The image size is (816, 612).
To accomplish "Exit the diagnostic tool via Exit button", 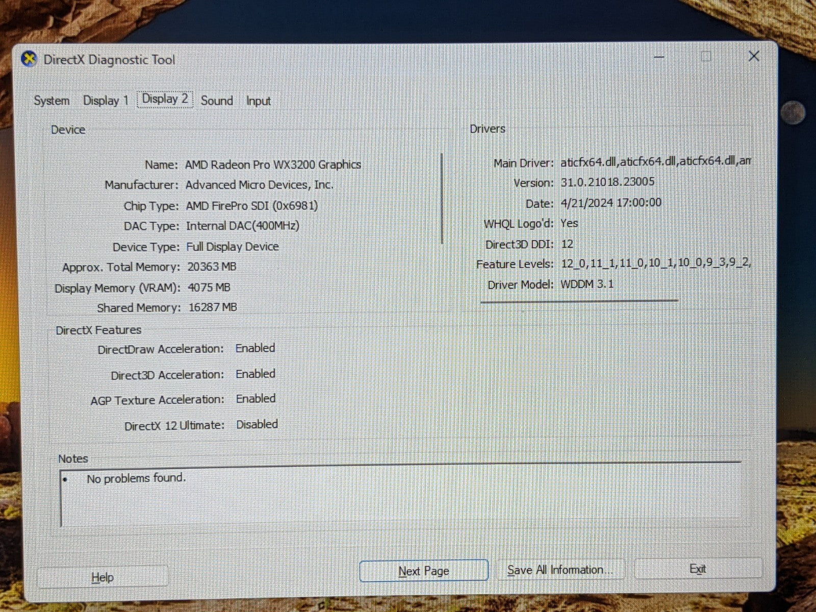I will [697, 569].
